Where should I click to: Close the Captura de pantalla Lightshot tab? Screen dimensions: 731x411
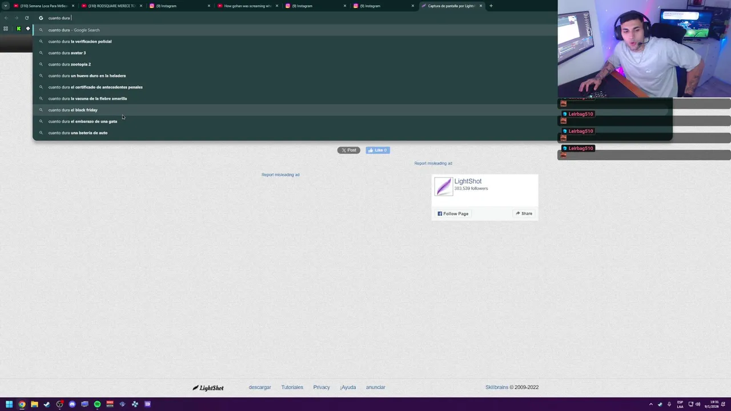click(481, 6)
